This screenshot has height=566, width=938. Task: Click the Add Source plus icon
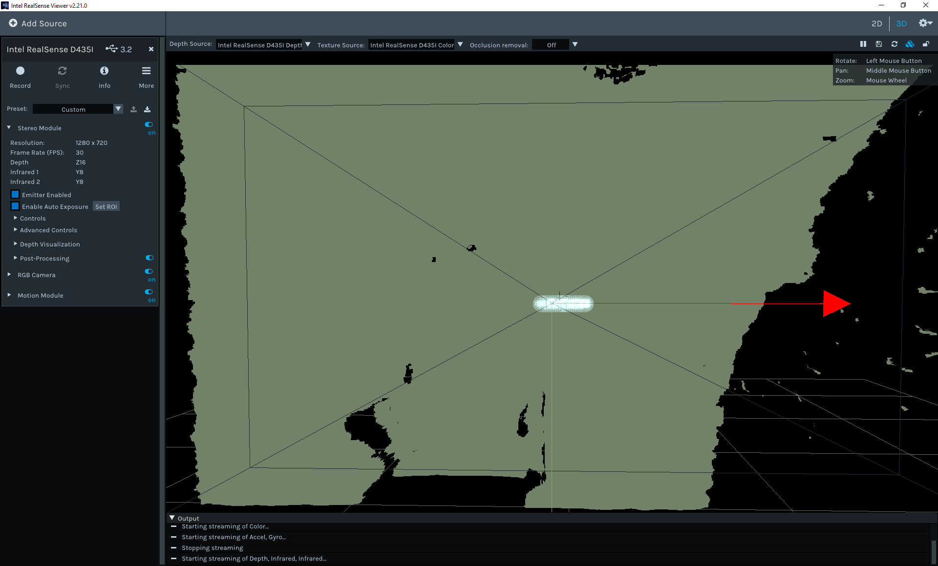pos(13,23)
